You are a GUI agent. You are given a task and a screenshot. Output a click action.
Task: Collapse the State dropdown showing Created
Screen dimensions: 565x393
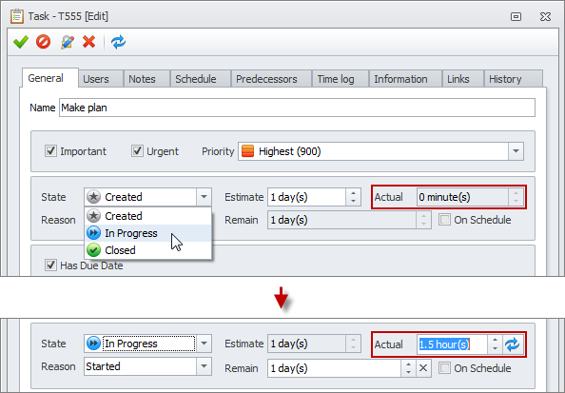click(x=204, y=197)
